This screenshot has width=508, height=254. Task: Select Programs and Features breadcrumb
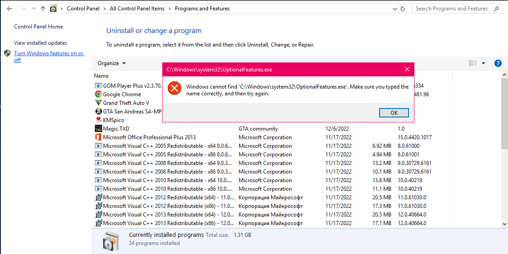[202, 9]
